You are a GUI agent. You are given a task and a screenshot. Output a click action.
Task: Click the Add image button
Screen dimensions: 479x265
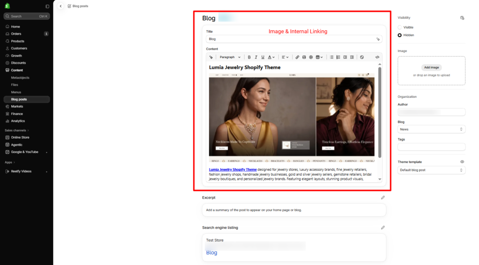[431, 67]
